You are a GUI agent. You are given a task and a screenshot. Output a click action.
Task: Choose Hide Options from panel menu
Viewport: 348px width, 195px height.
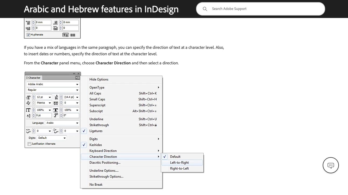[x=99, y=79]
